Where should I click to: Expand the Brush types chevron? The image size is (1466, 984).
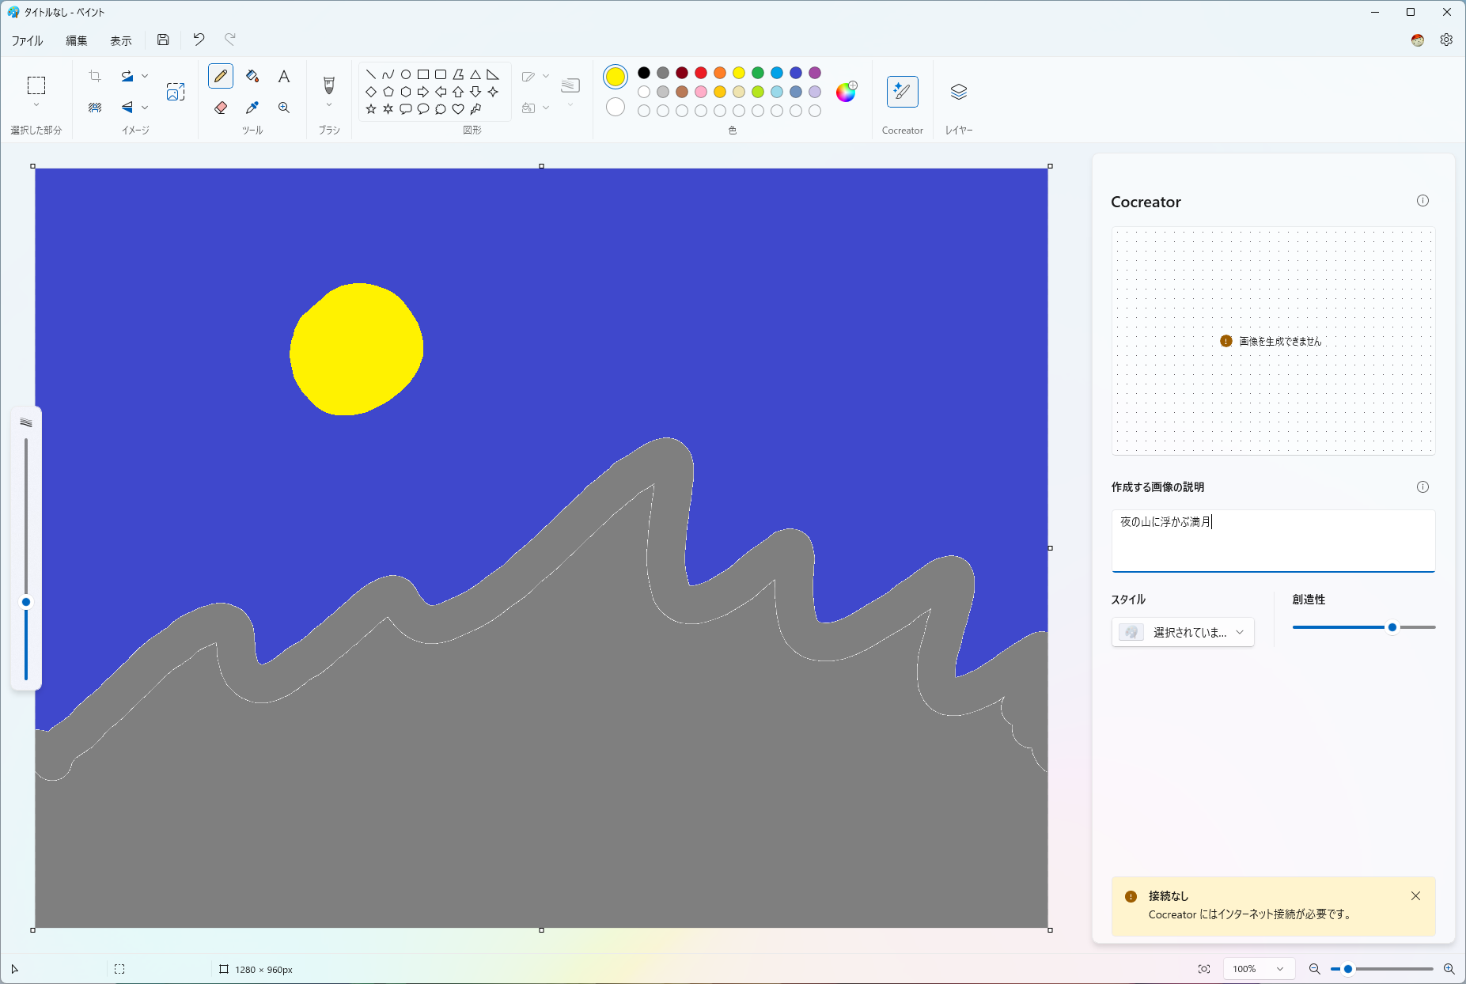coord(329,105)
